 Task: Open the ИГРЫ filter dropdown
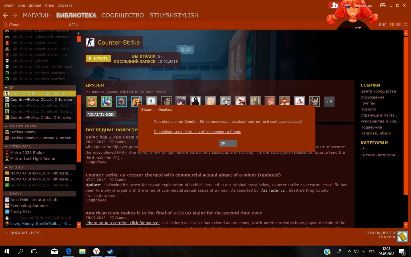click(73, 25)
